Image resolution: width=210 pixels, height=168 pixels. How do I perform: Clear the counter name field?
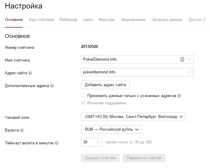(x=189, y=60)
